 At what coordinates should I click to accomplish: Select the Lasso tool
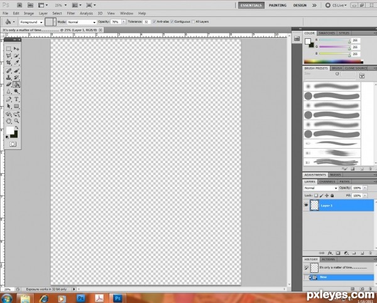click(9, 56)
